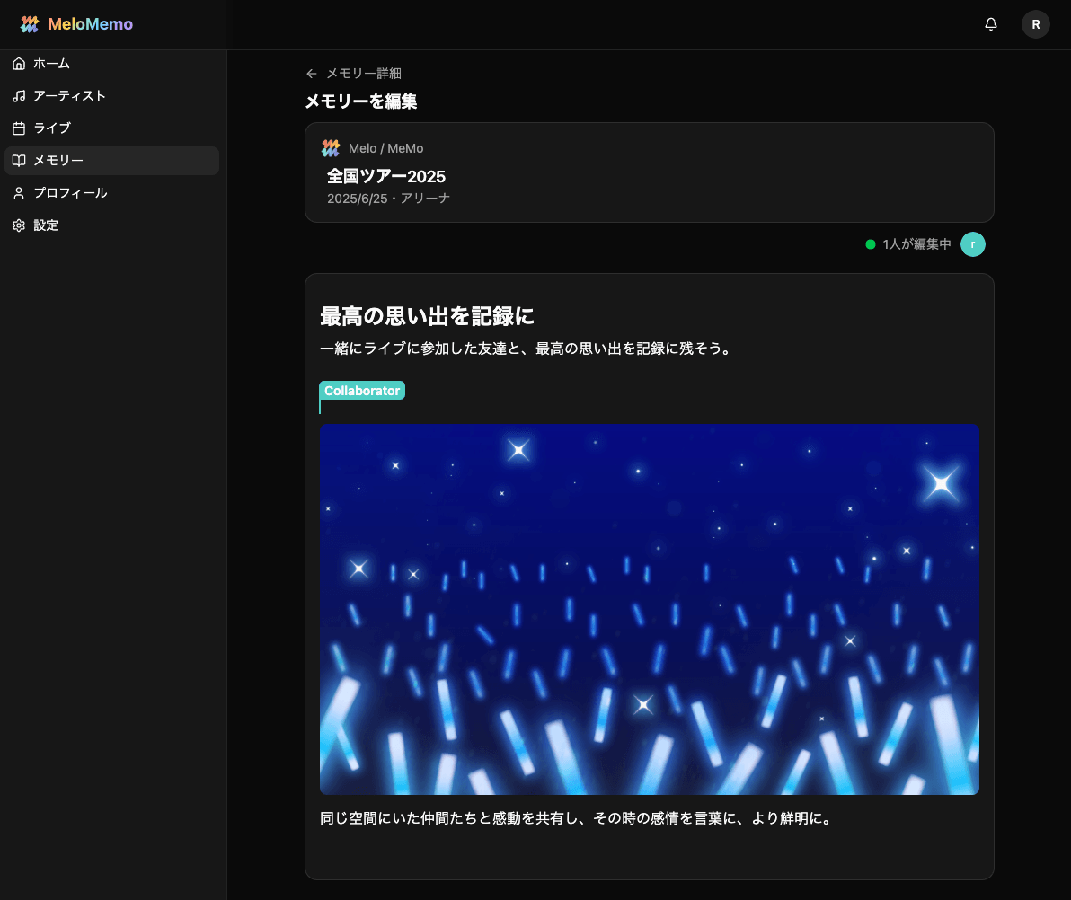Image resolution: width=1071 pixels, height=900 pixels.
Task: Click the glow stick concert photo
Action: (x=649, y=609)
